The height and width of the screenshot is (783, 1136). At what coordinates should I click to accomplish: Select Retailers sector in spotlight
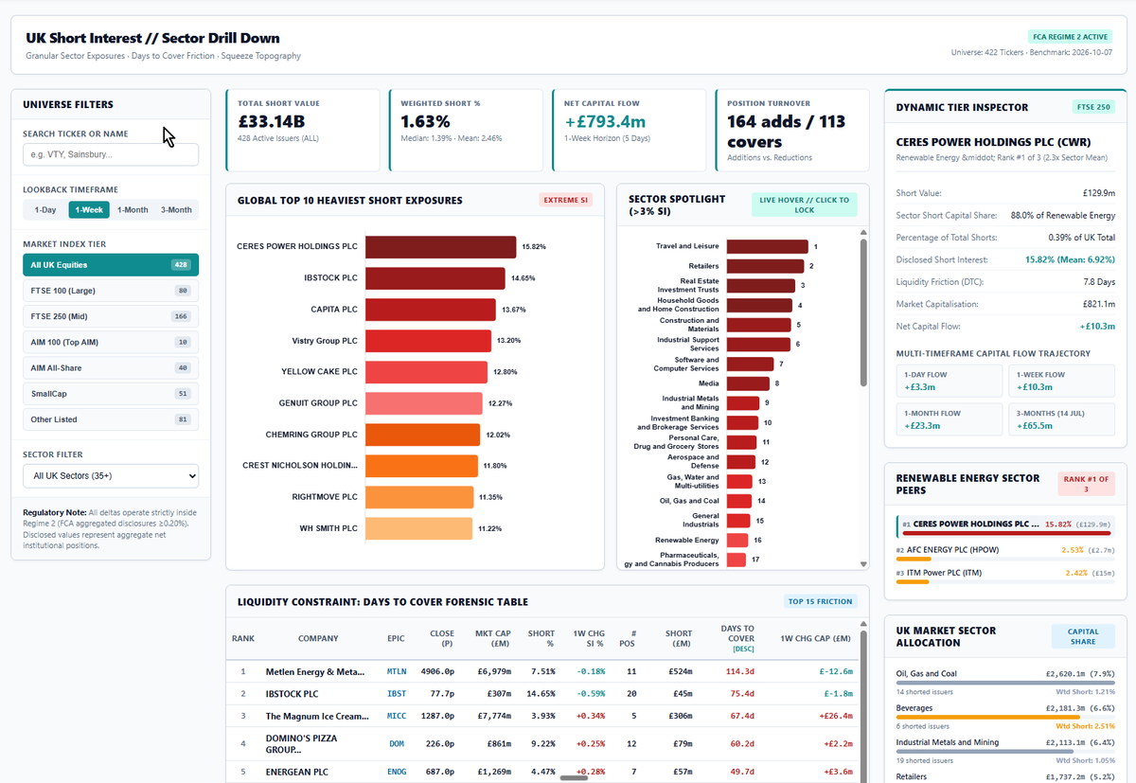pos(765,266)
